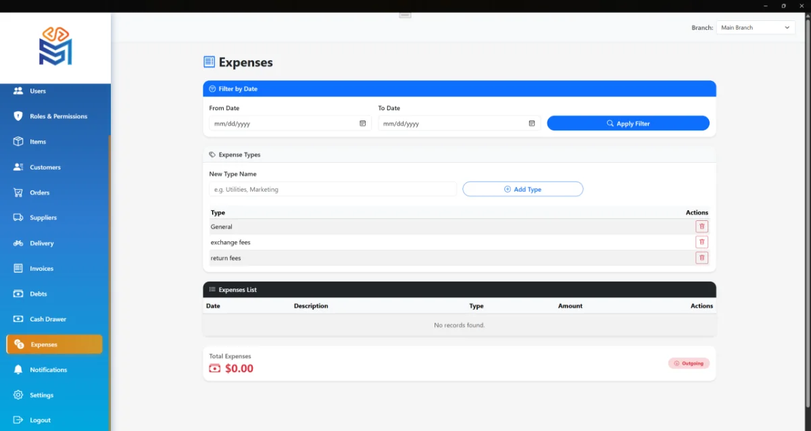811x431 pixels.
Task: Click the Description column header
Action: pyautogui.click(x=311, y=306)
